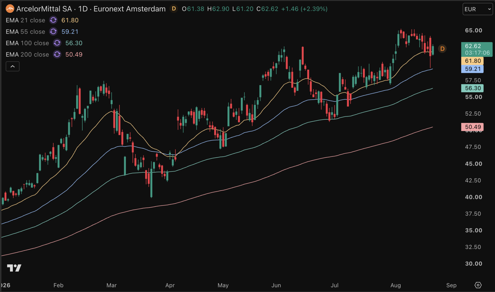Click the TradingView logo
495x292 pixels.
(x=14, y=268)
